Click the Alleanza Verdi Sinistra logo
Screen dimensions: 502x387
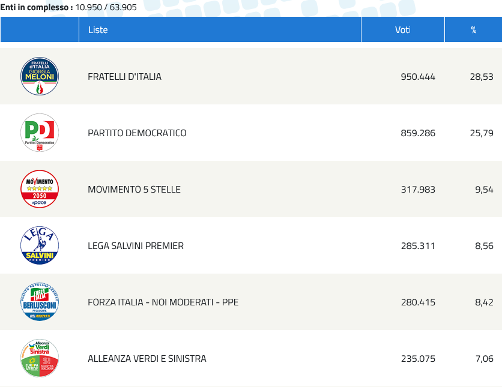(x=40, y=358)
